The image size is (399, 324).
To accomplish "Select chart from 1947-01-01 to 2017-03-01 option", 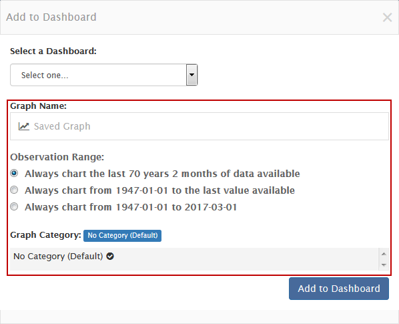I will tap(14, 206).
